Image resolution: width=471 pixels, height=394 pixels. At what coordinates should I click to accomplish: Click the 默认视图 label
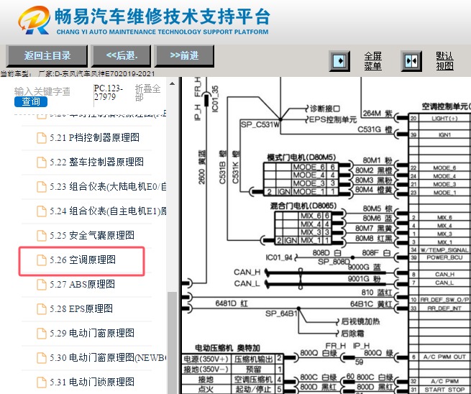click(x=444, y=61)
